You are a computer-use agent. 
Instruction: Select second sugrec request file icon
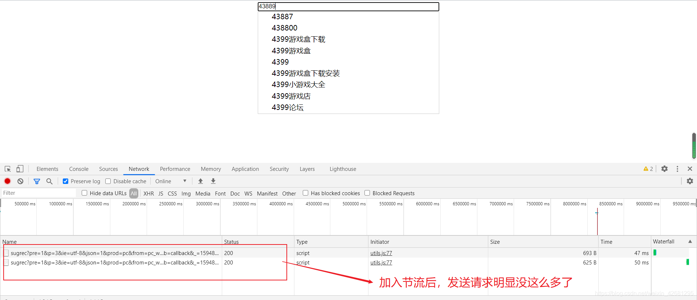pyautogui.click(x=6, y=263)
